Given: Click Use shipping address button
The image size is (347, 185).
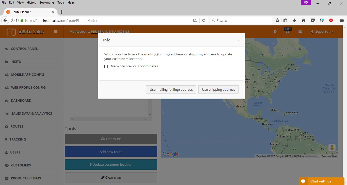Looking at the screenshot, I should click(x=218, y=89).
